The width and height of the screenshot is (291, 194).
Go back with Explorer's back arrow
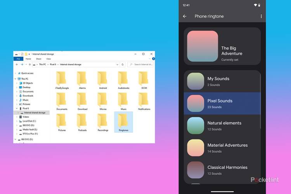click(17, 64)
